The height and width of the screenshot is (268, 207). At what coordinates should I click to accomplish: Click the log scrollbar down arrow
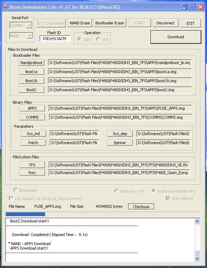(x=197, y=258)
